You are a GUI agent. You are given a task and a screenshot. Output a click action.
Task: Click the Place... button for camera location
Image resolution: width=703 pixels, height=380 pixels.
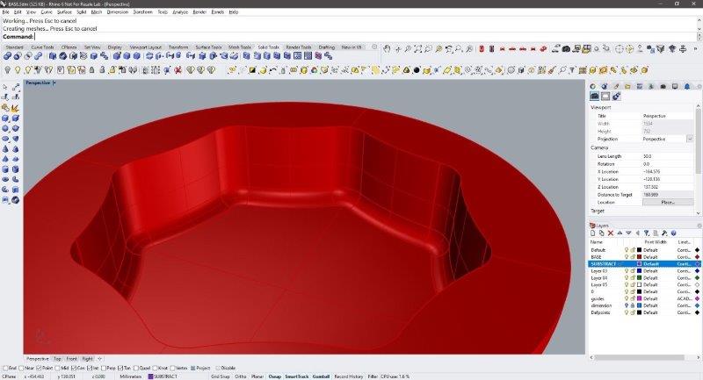668,203
